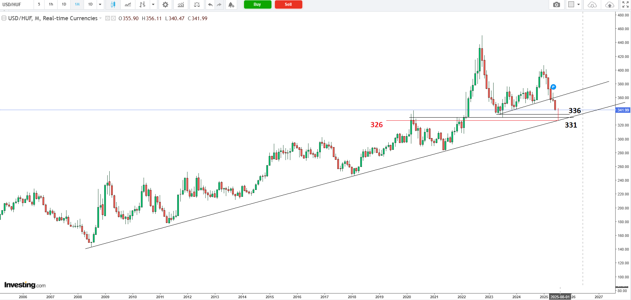Click the compare symbols scales icon
Viewport: 631px width, 300px height.
tap(197, 4)
